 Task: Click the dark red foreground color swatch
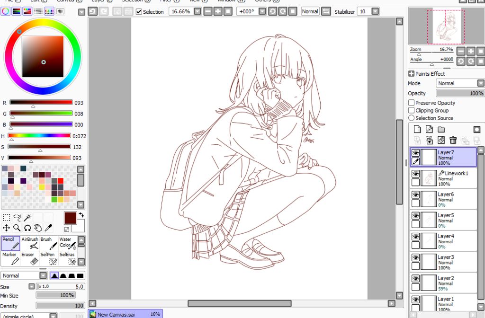click(70, 218)
